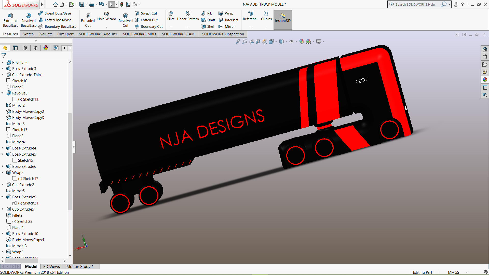Show the ConfigurationManager tab
The width and height of the screenshot is (489, 275).
pos(25,48)
